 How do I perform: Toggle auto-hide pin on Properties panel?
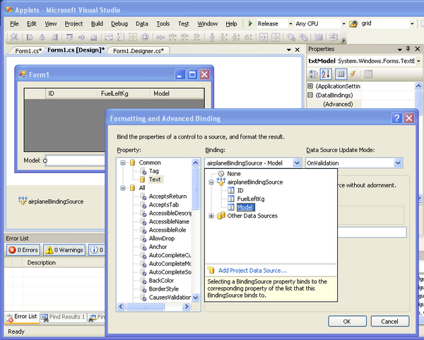(x=408, y=49)
